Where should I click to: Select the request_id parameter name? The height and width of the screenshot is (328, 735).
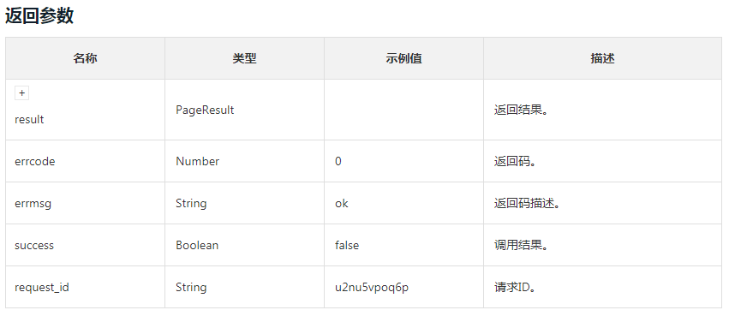point(42,287)
